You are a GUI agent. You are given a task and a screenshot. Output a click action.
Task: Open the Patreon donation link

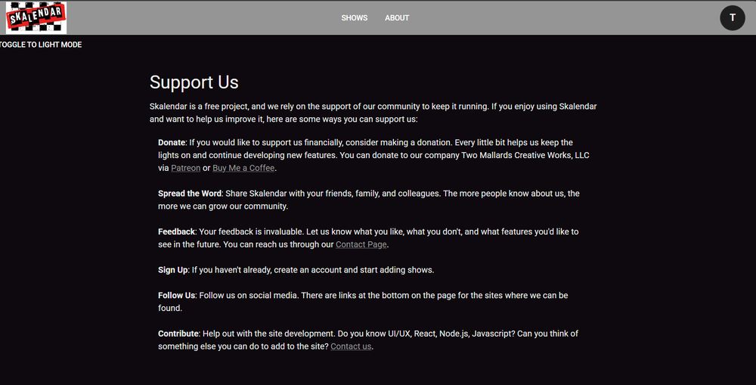pos(186,168)
